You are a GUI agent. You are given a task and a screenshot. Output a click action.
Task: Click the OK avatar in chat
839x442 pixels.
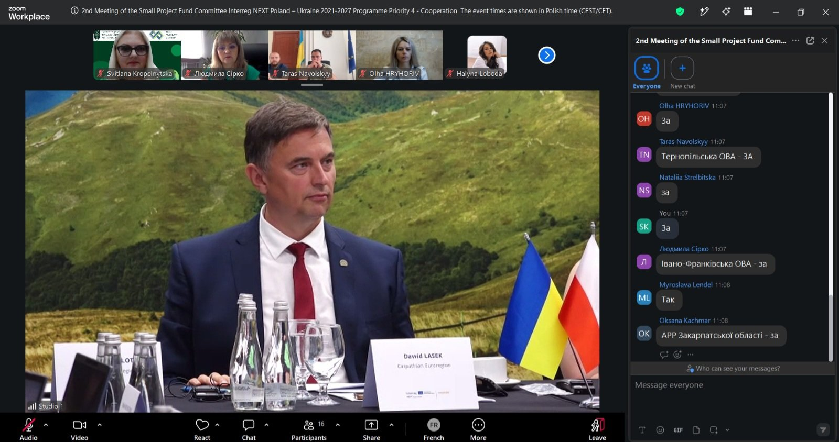[644, 334]
